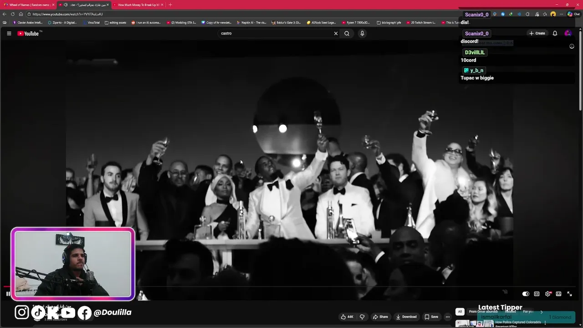583x328 pixels.
Task: Download this video
Action: [x=406, y=317]
